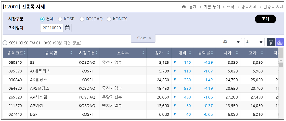Sort by 종목코드 column arrows

tap(24, 53)
